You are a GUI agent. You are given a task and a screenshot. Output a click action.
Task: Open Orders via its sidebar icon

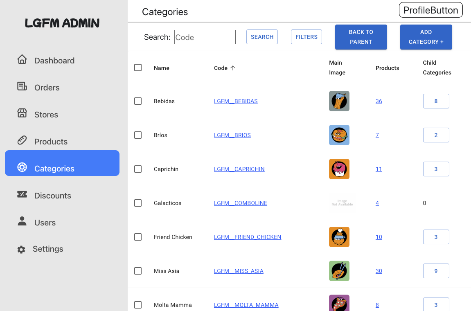point(22,86)
